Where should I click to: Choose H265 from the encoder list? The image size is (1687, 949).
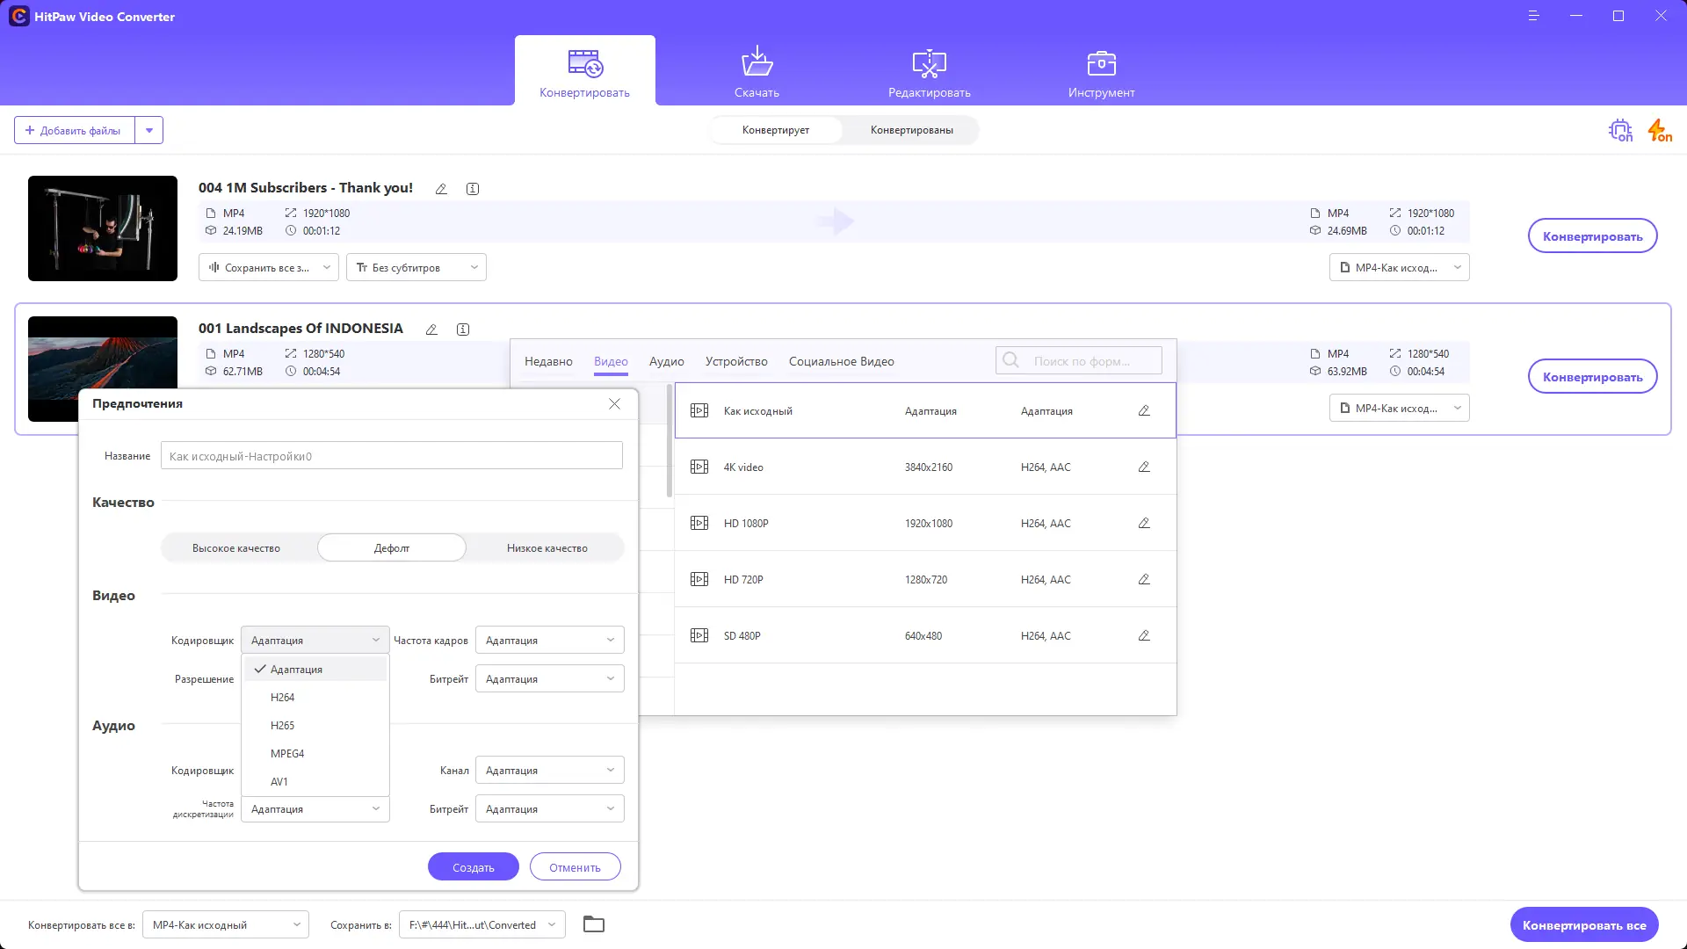(283, 725)
